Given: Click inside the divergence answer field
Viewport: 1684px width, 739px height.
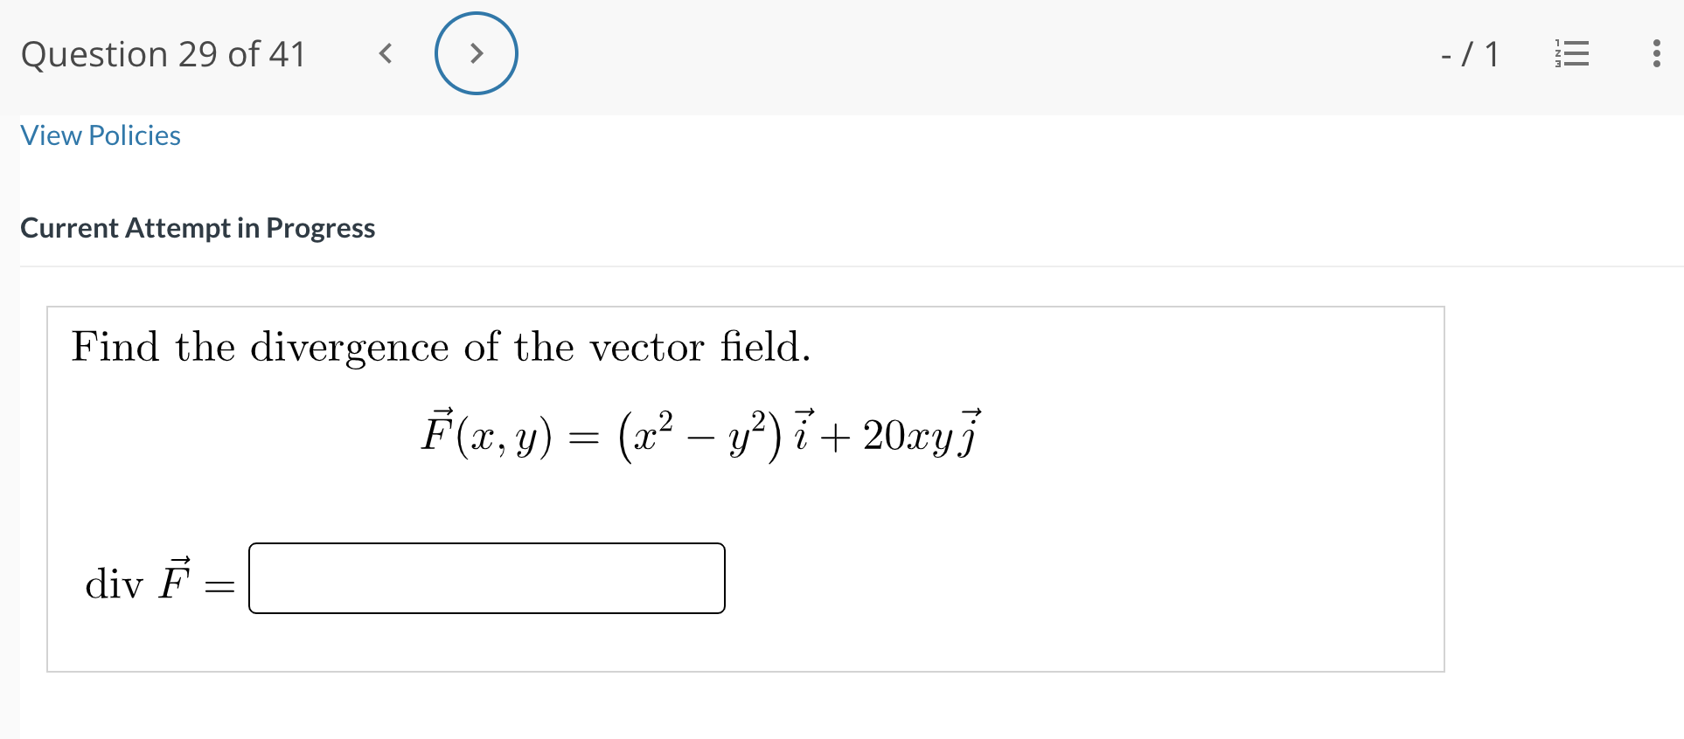Looking at the screenshot, I should [486, 578].
